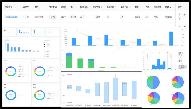Viewport: 191px width, 109px height.
Task: Click the tallest stacked green bar in the stacked bar chart
Action: [x=69, y=62]
